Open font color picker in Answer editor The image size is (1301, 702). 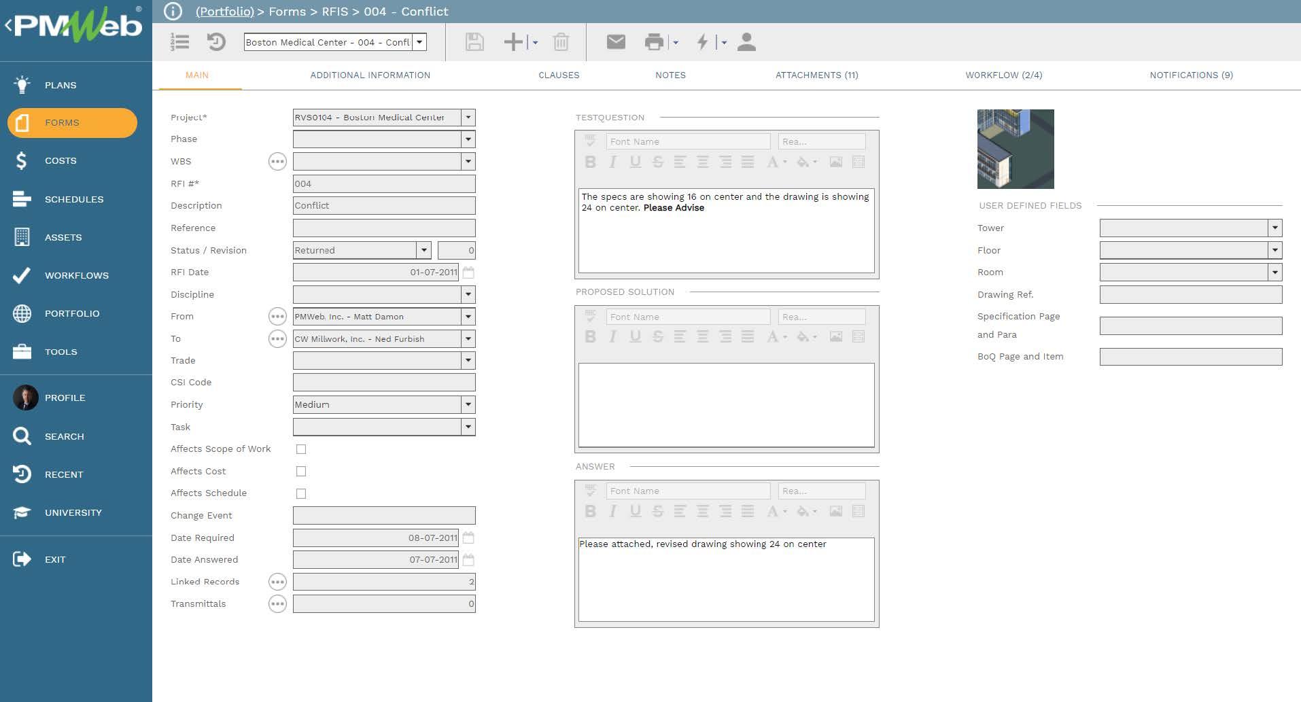click(776, 512)
